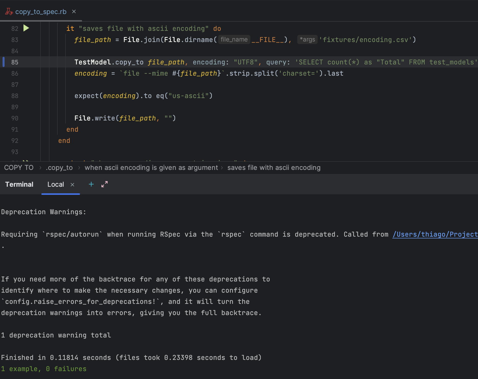This screenshot has height=379, width=478.
Task: Click the RSpec file icon on copy_to_spec.rb tab
Action: click(x=9, y=12)
